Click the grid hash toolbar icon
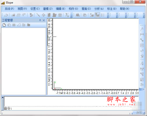Screen dimensions: 147x116 60,15
